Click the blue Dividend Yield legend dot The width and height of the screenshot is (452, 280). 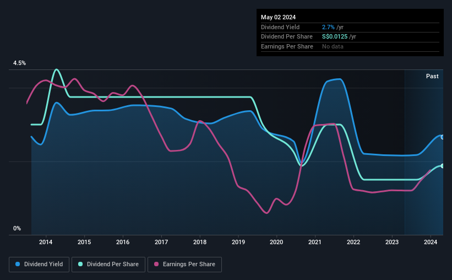click(x=18, y=264)
